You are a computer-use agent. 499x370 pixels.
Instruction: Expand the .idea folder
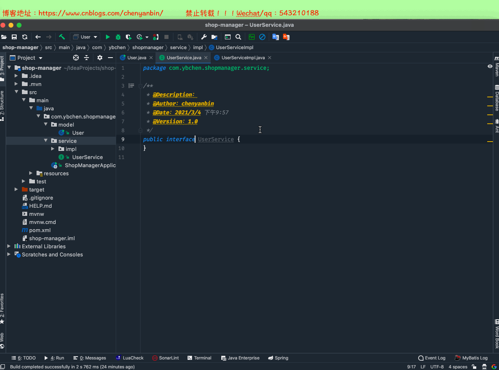(16, 76)
